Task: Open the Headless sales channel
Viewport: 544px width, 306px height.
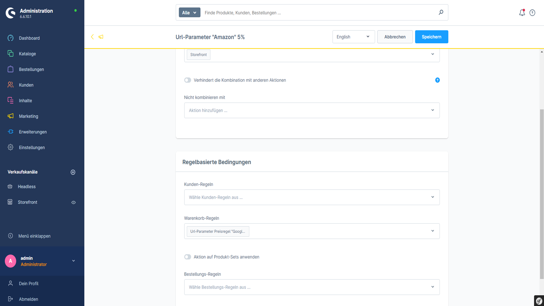Action: click(x=27, y=186)
